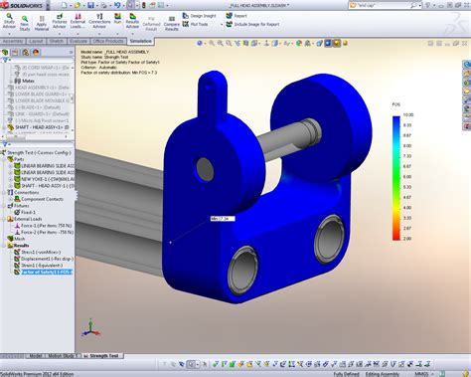Click the Edit Appearance color ball icon

[299, 43]
